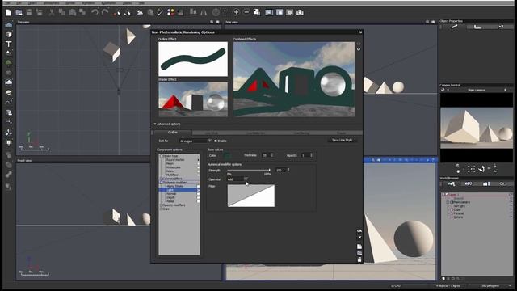Confirm the dialog with OK button

pyautogui.click(x=359, y=230)
